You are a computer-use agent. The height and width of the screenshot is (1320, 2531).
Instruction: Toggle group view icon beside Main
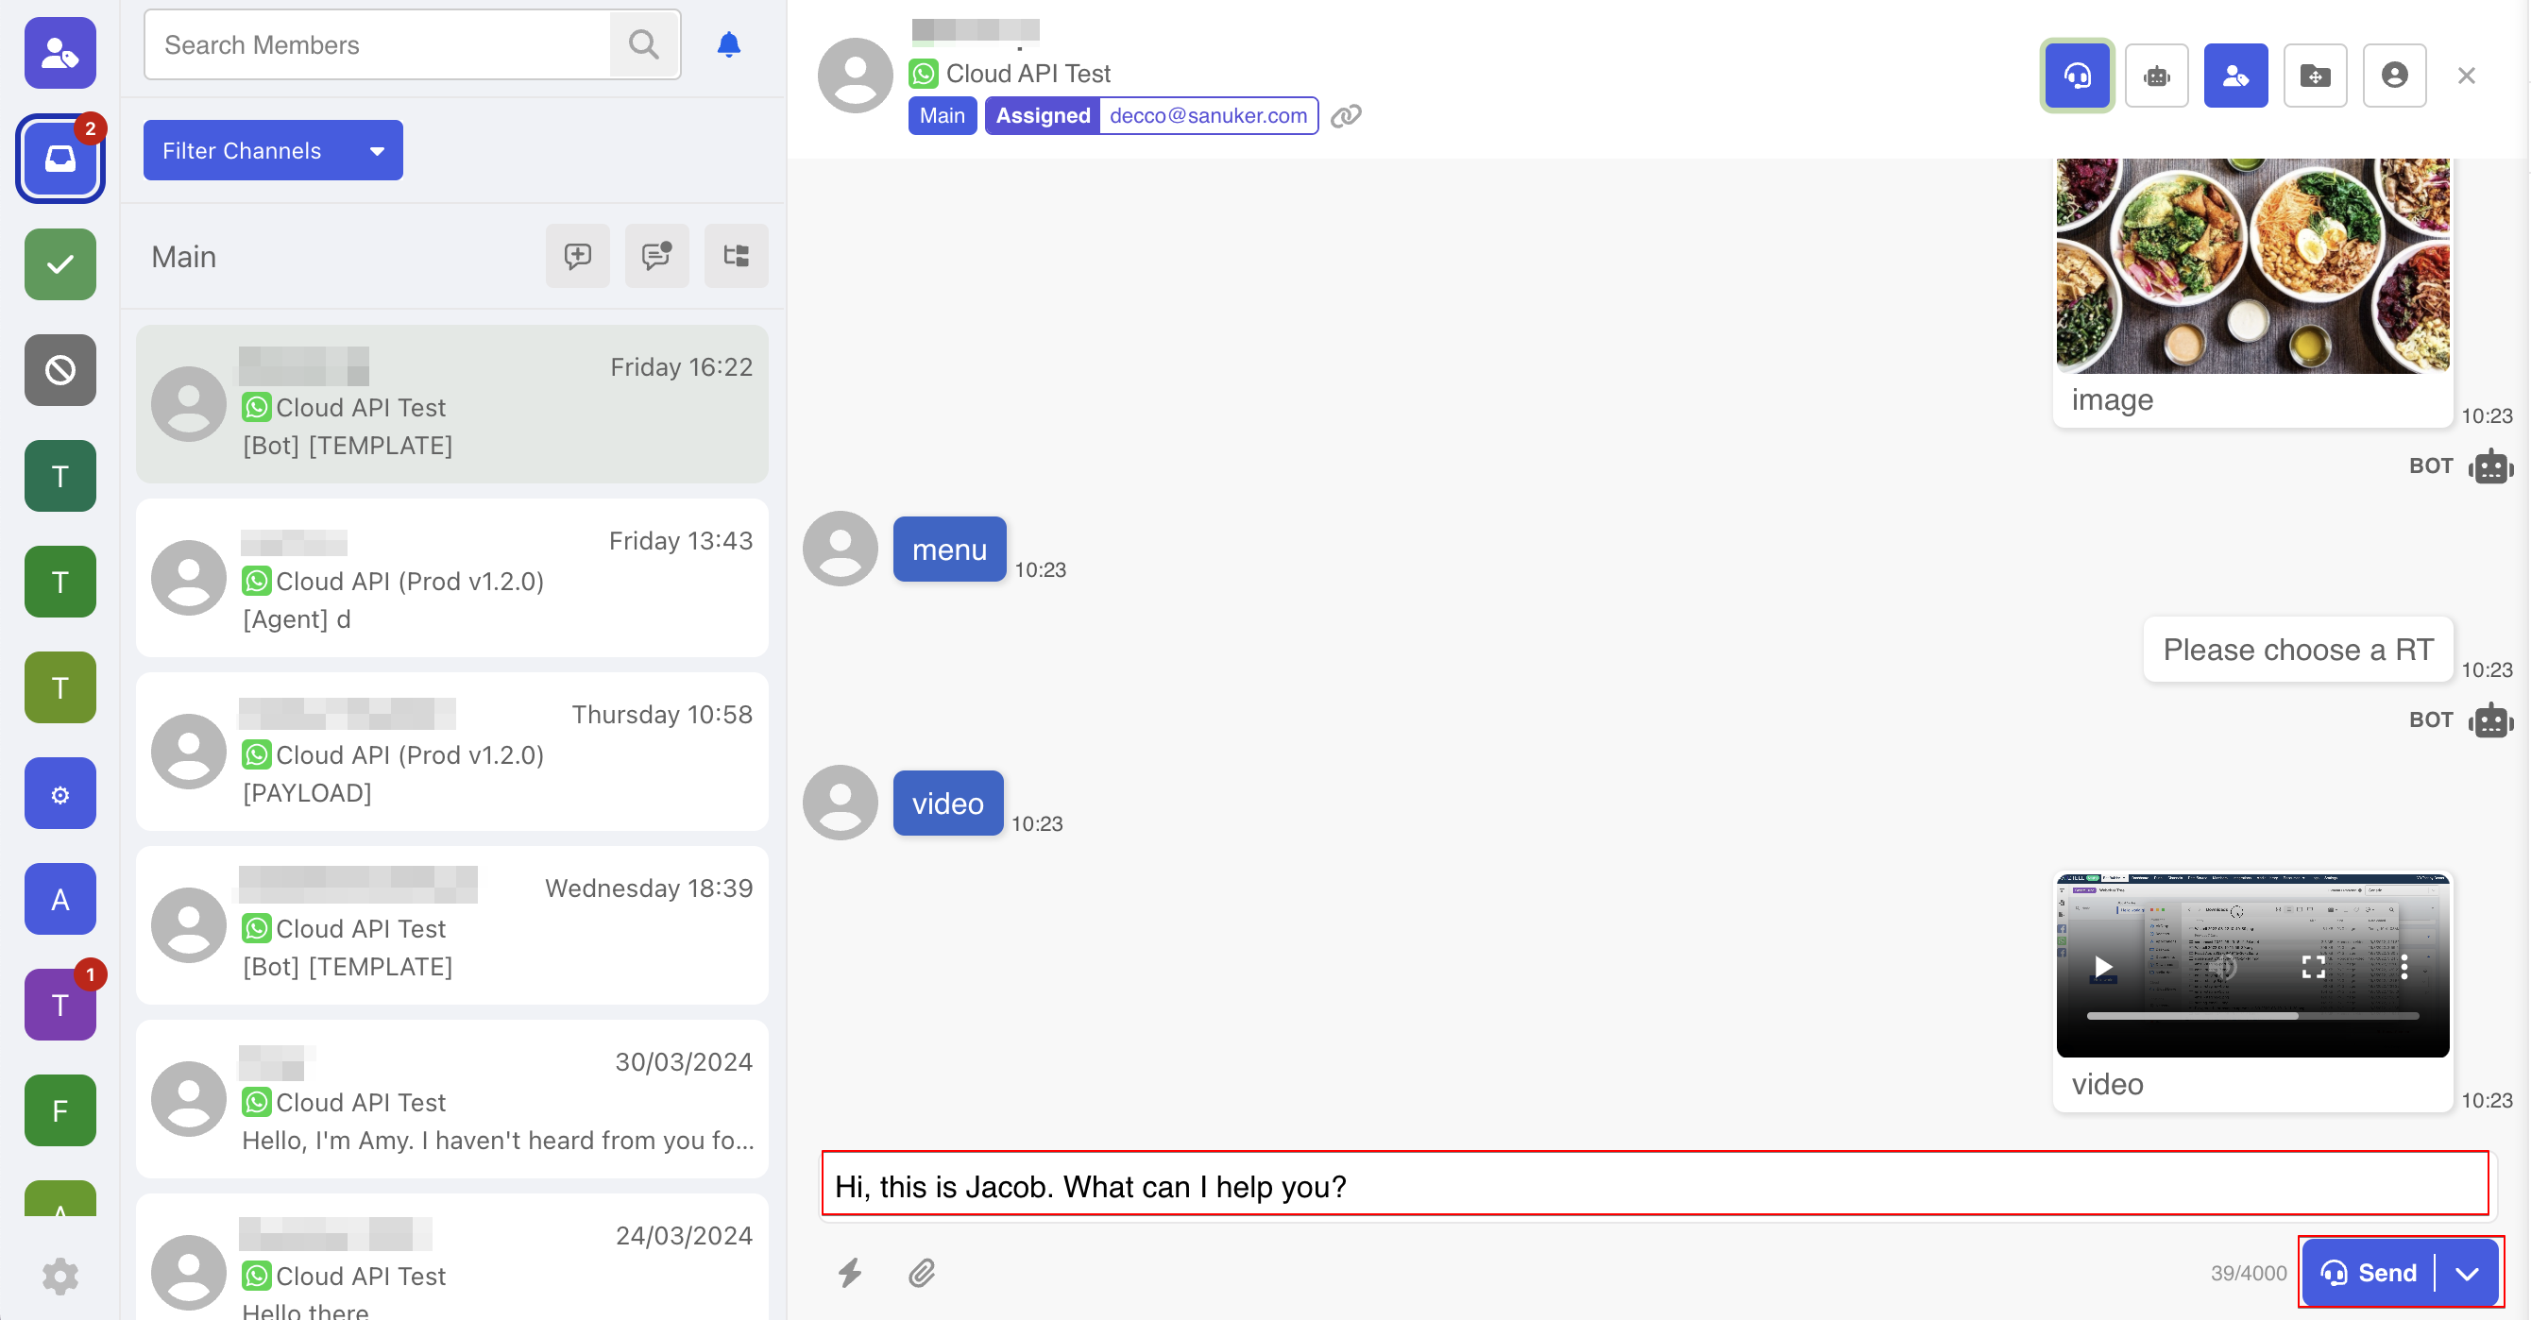click(735, 256)
